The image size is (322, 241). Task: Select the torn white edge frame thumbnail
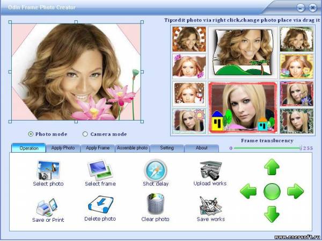(x=297, y=39)
